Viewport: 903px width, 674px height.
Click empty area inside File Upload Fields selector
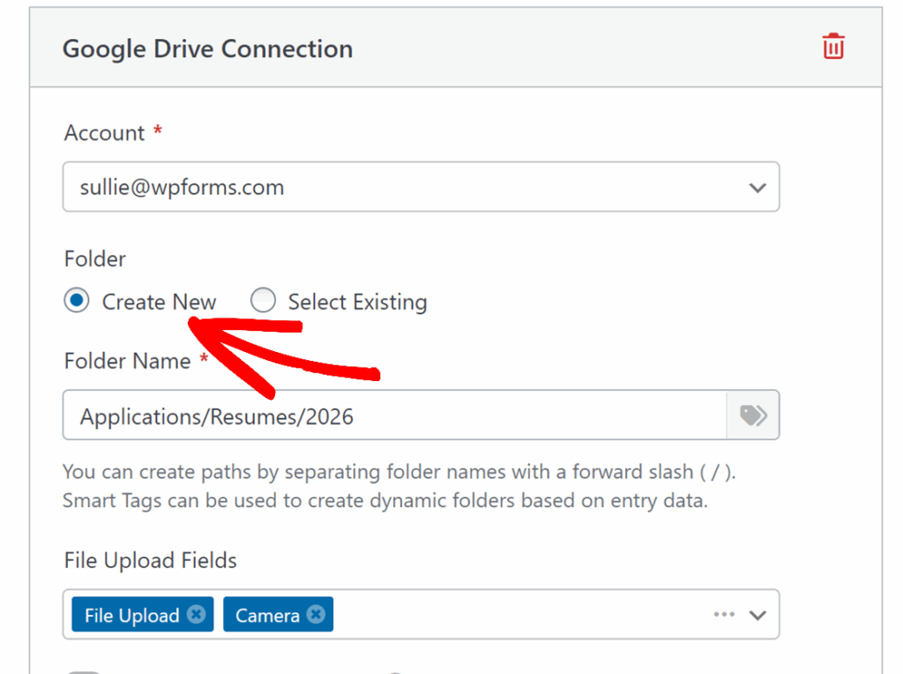click(520, 615)
